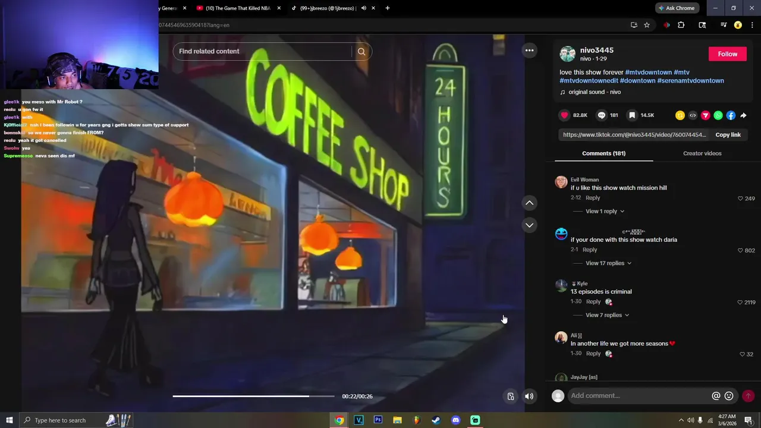Click the search magnifier in Find related content
This screenshot has width=761, height=428.
point(361,52)
